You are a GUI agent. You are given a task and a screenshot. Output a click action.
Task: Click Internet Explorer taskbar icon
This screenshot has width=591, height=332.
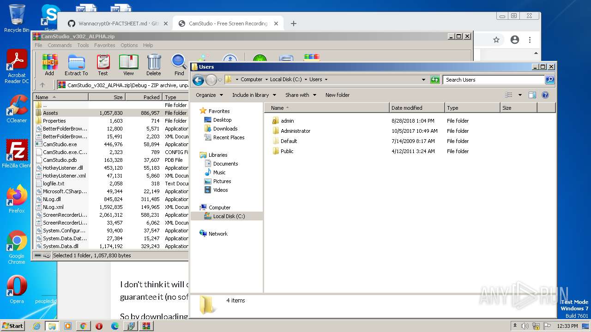pos(36,326)
